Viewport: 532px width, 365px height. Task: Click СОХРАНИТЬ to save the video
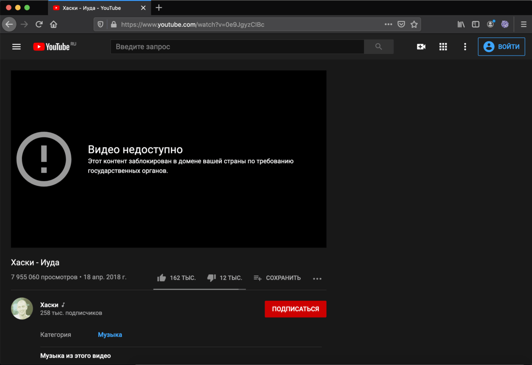coord(277,278)
